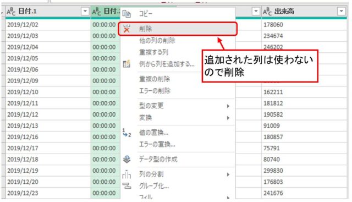
Task: Click the group by icon
Action: (x=127, y=185)
